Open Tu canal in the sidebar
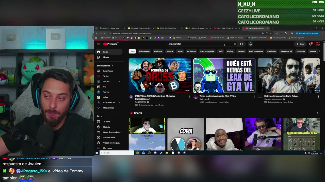 [x=109, y=122]
